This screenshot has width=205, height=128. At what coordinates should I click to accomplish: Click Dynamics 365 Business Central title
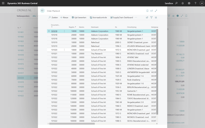click(x=22, y=3)
